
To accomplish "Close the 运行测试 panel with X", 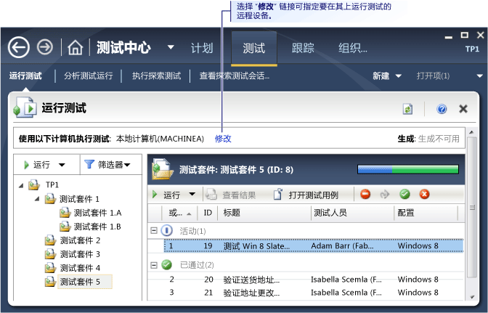I will coord(463,109).
